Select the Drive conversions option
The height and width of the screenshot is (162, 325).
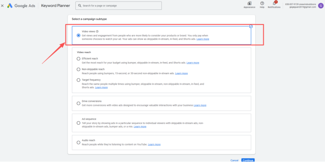coord(78,103)
